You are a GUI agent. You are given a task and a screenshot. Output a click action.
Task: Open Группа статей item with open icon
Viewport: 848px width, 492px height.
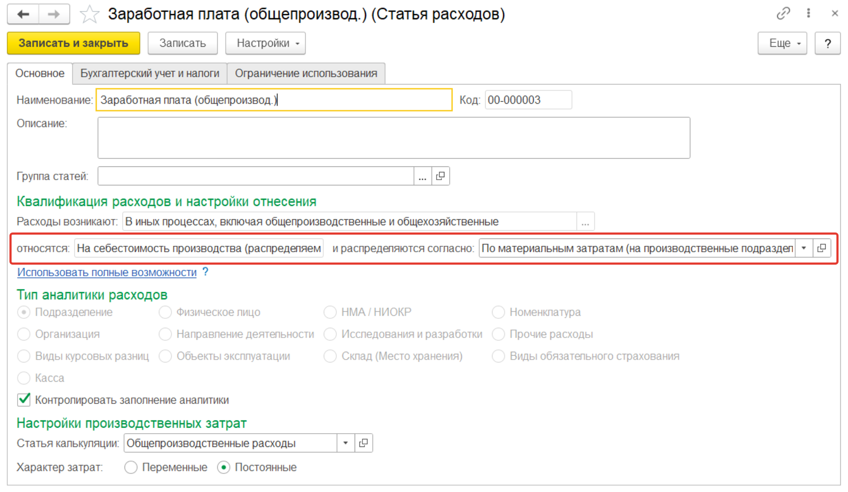441,176
